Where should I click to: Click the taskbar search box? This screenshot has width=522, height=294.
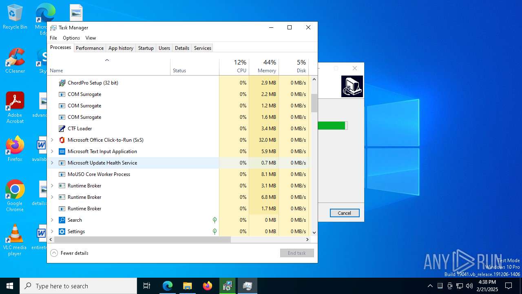(78, 286)
